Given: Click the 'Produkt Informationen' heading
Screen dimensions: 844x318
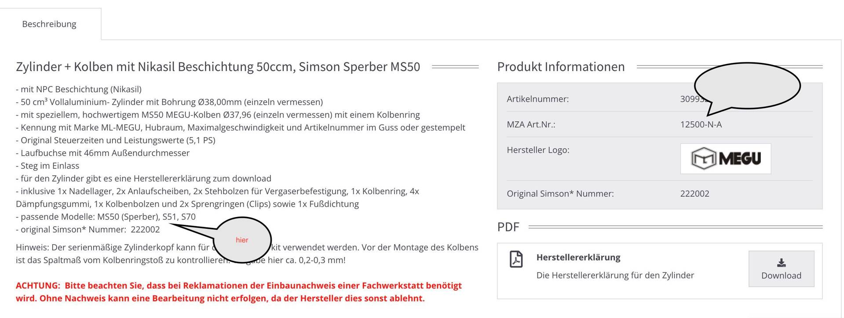Looking at the screenshot, I should pos(561,67).
